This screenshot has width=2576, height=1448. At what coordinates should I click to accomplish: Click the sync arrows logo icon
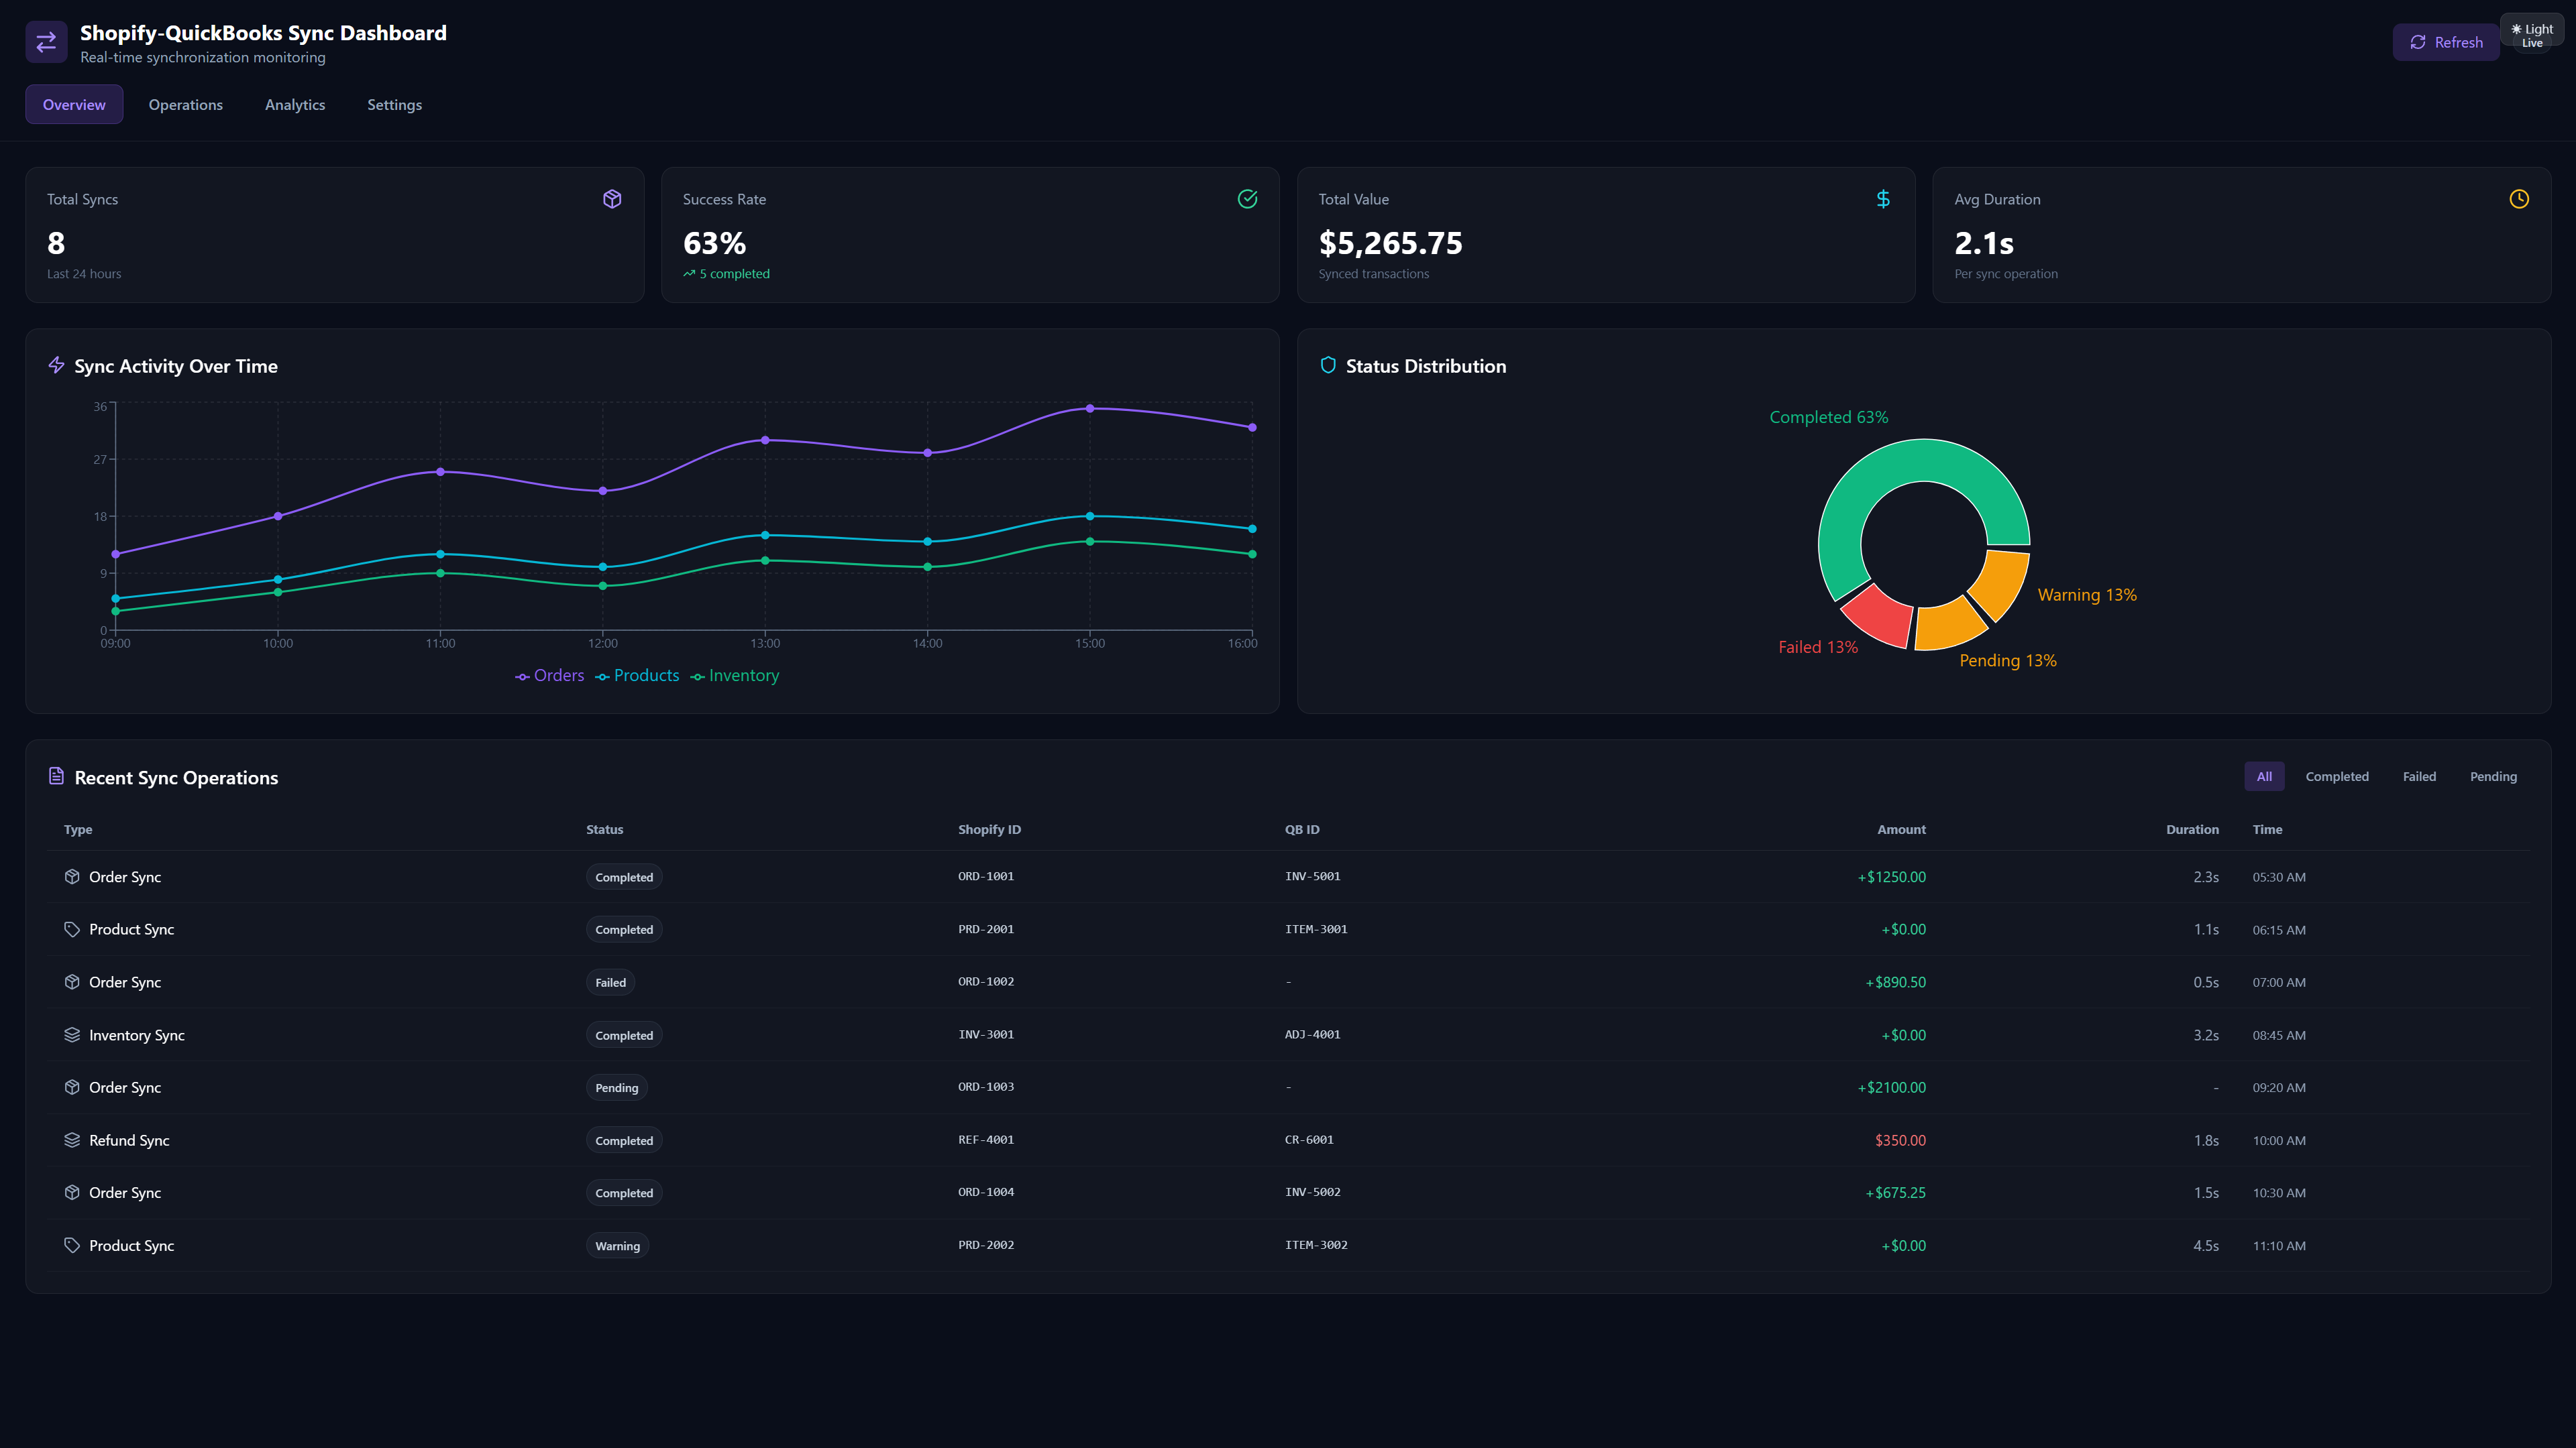46,42
